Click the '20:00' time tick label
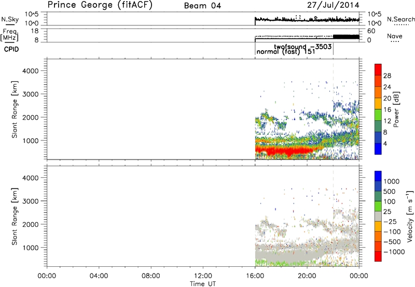 tap(307, 276)
